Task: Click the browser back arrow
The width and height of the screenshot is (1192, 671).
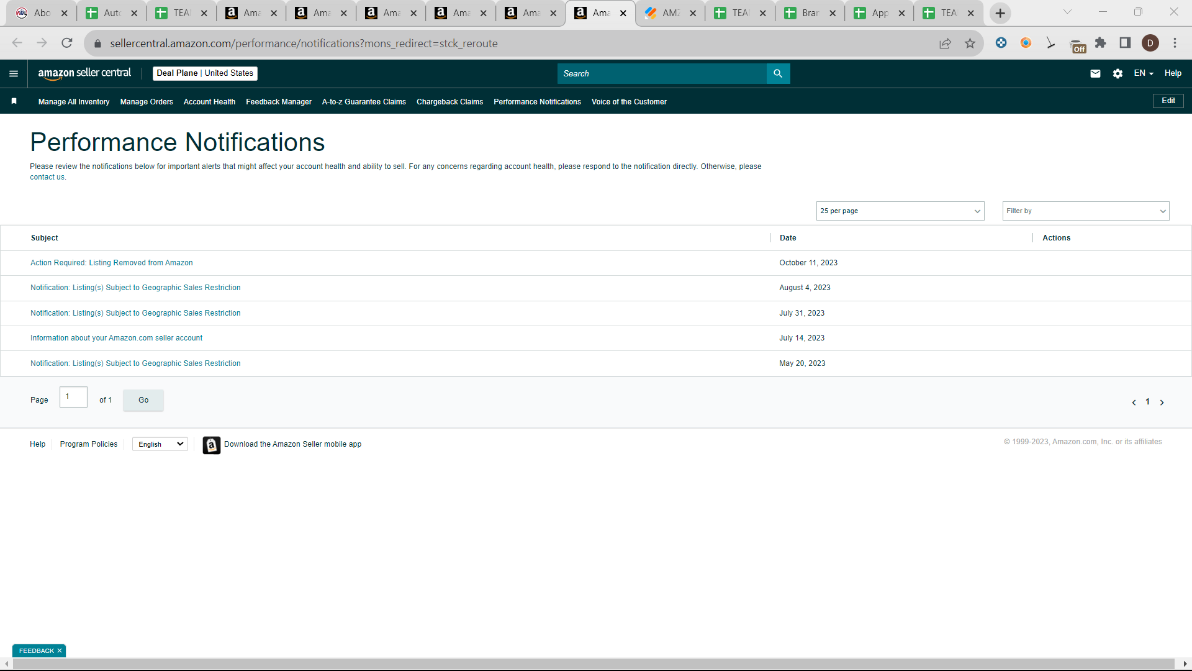Action: tap(17, 43)
